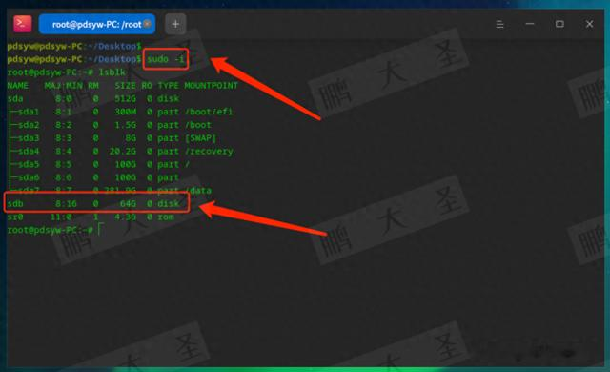
Task: Click the [SWAP] mountpoint entry
Action: [x=200, y=138]
